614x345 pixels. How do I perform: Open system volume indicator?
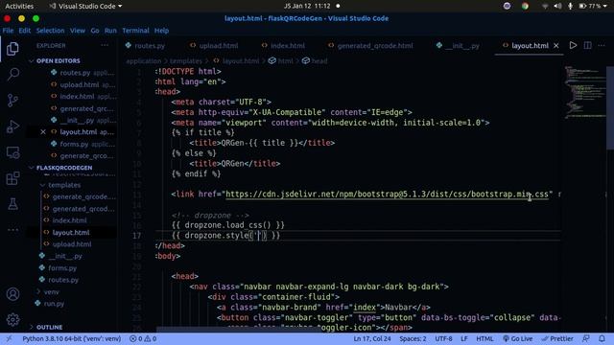[557, 7]
